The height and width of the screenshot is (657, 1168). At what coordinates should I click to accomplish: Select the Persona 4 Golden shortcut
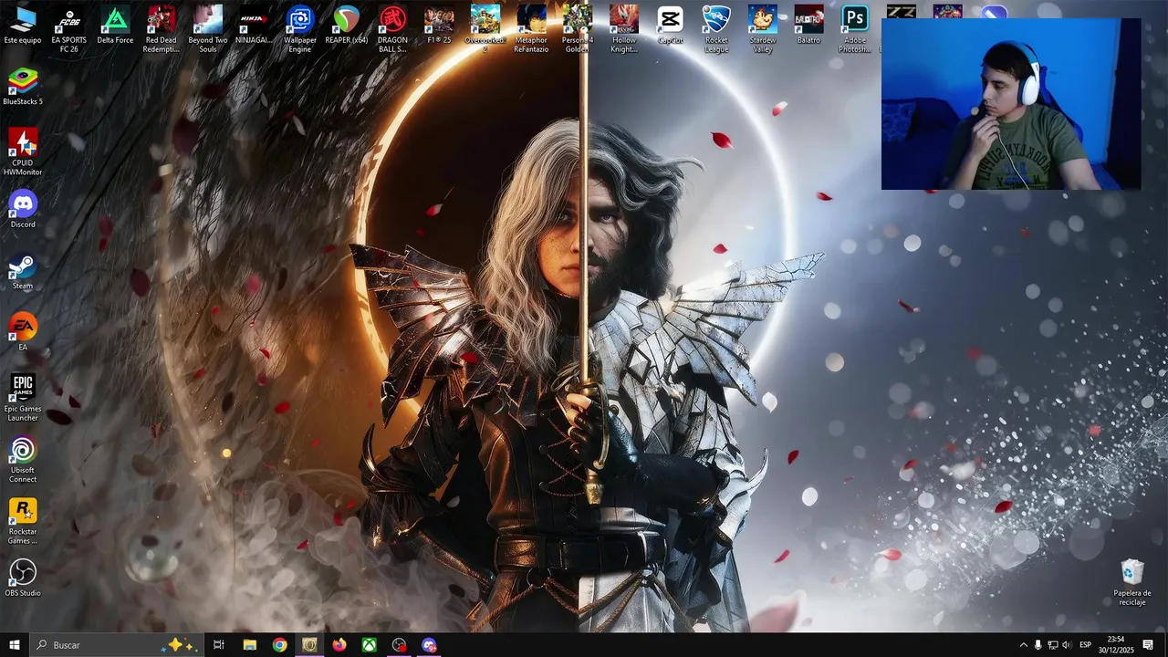tap(577, 29)
